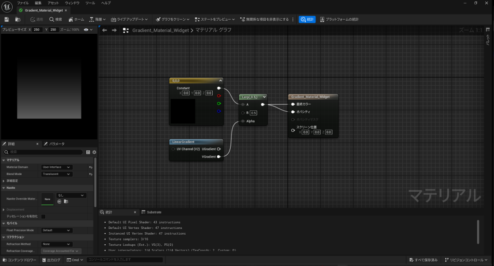Click the home (ホーム) toolbar icon
The image size is (494, 266).
[x=76, y=19]
